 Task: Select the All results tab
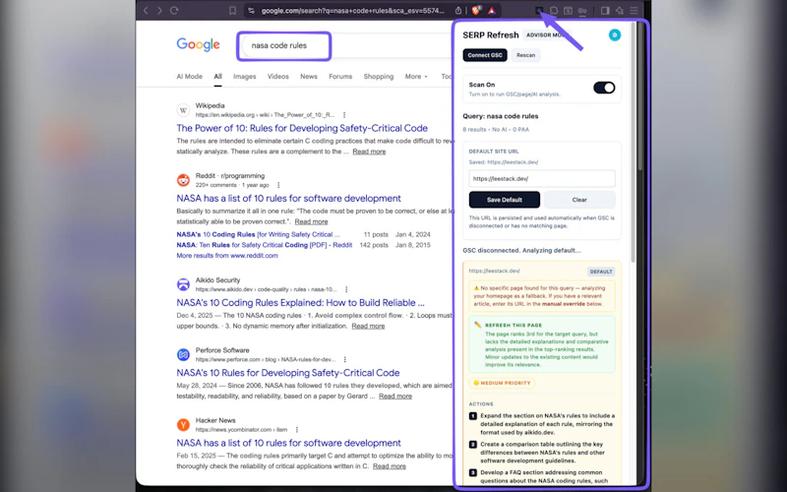click(217, 77)
